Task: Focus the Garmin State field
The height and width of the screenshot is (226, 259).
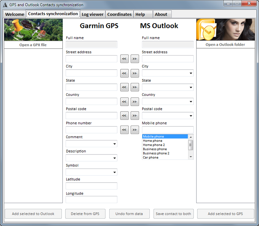Action: [91, 87]
